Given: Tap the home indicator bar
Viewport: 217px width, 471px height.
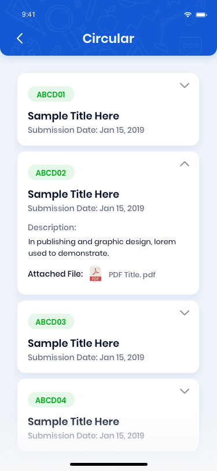Looking at the screenshot, I should [x=109, y=464].
